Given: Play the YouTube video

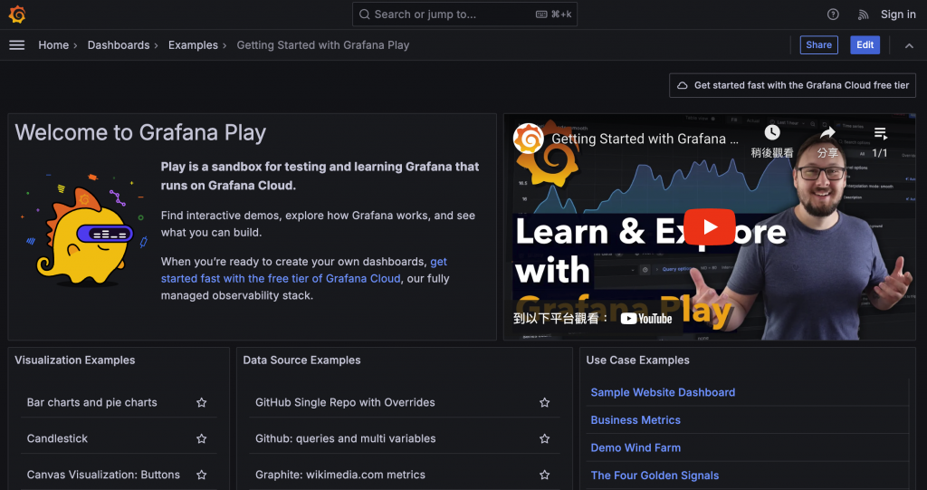Looking at the screenshot, I should click(710, 226).
